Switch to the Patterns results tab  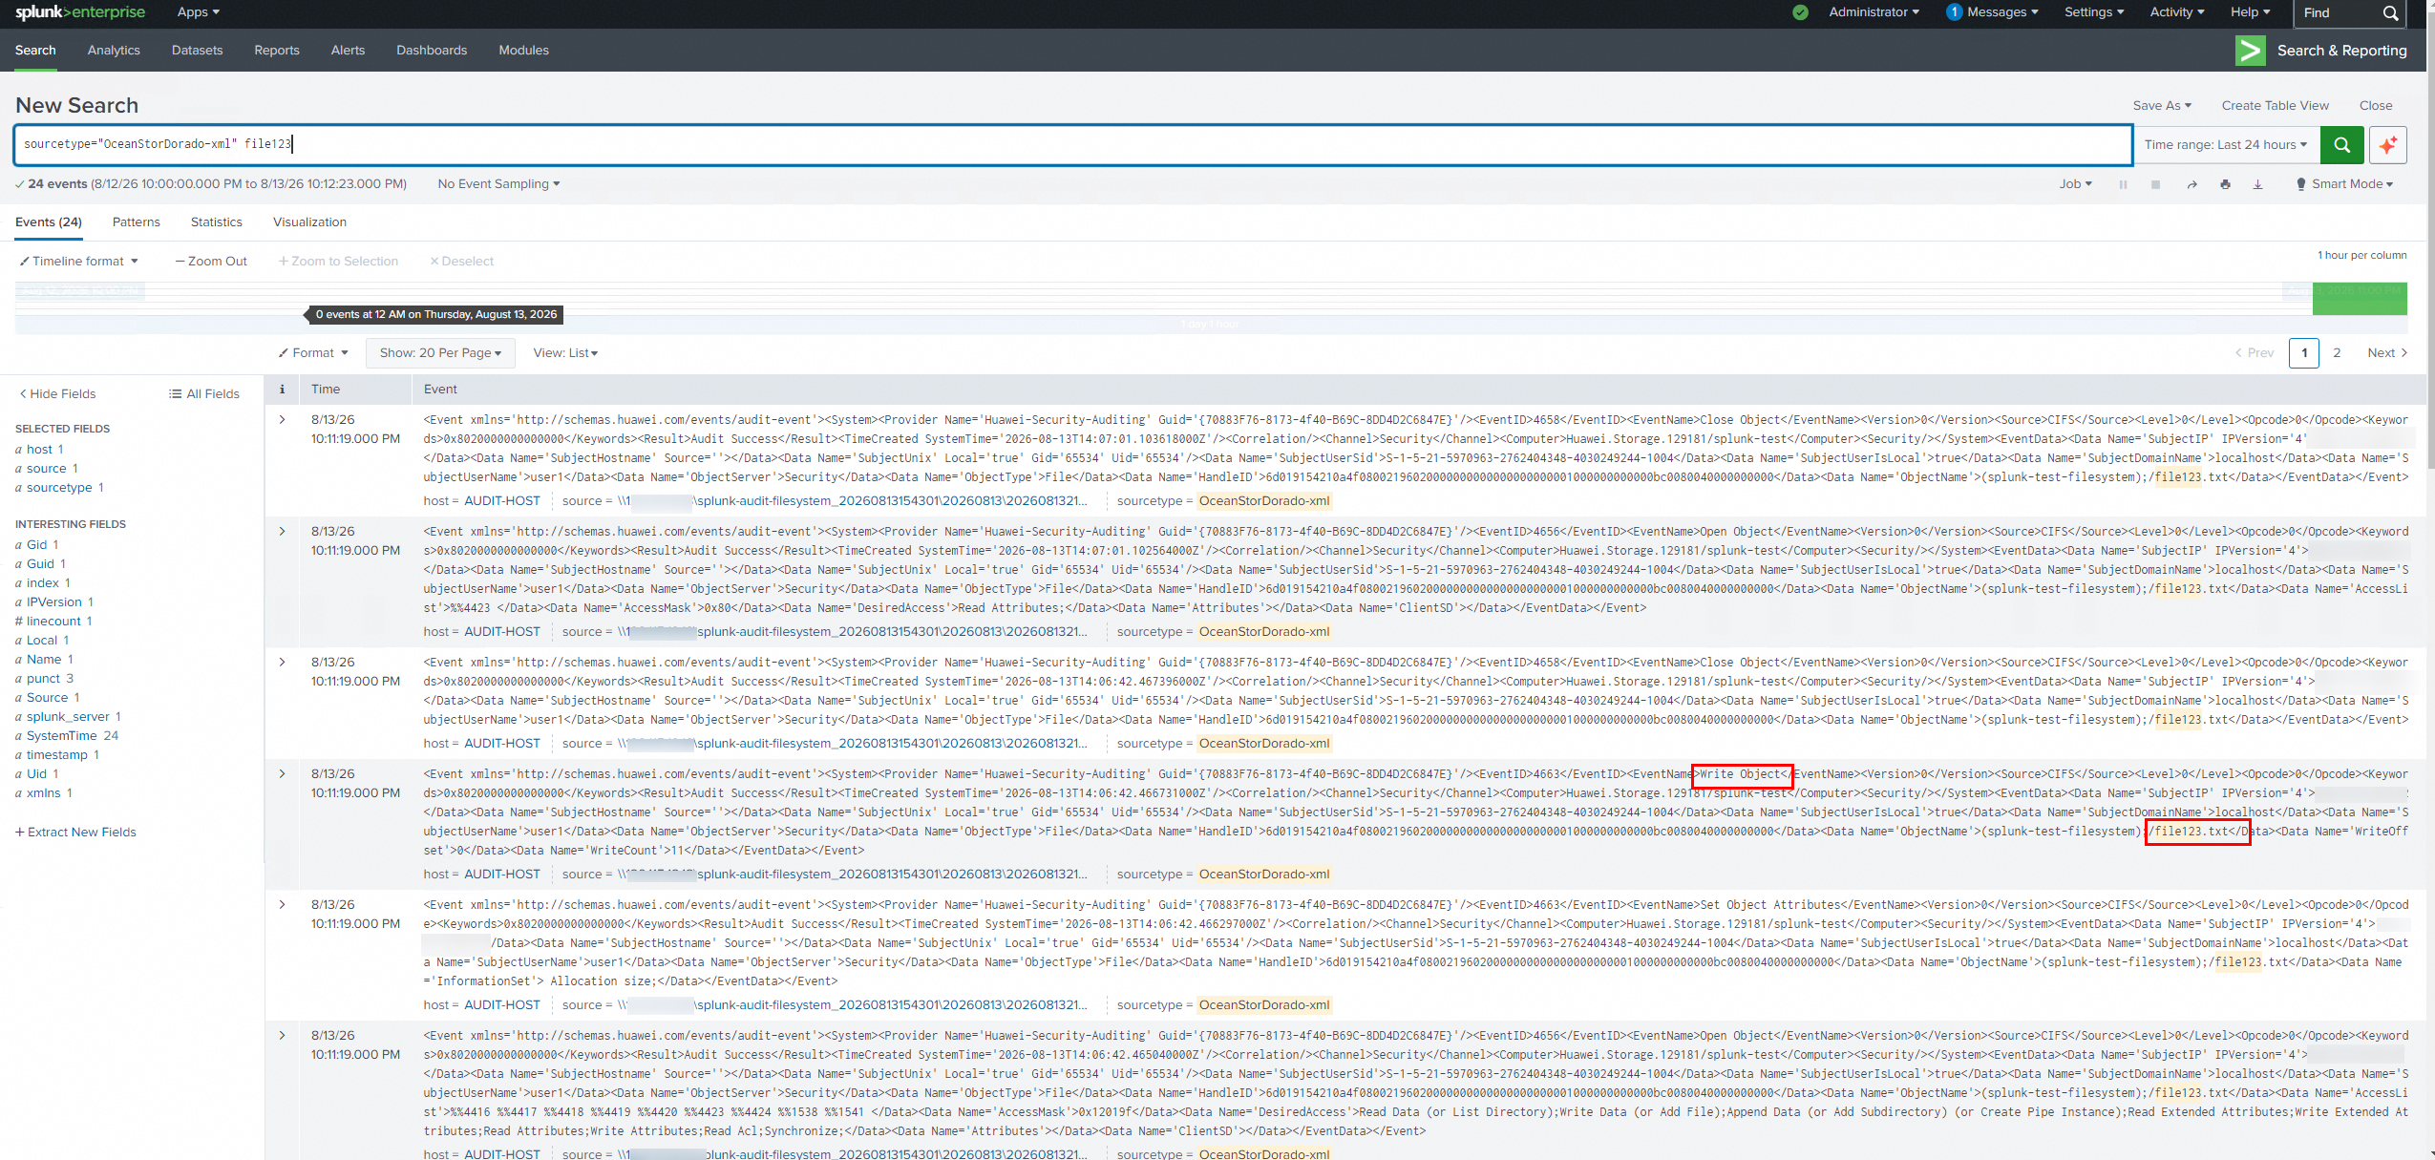pos(137,222)
